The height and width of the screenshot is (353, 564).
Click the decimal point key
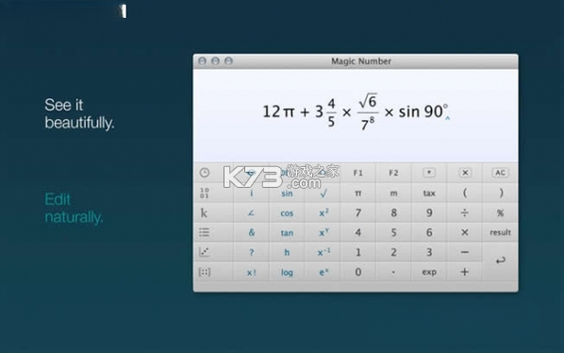(x=393, y=273)
